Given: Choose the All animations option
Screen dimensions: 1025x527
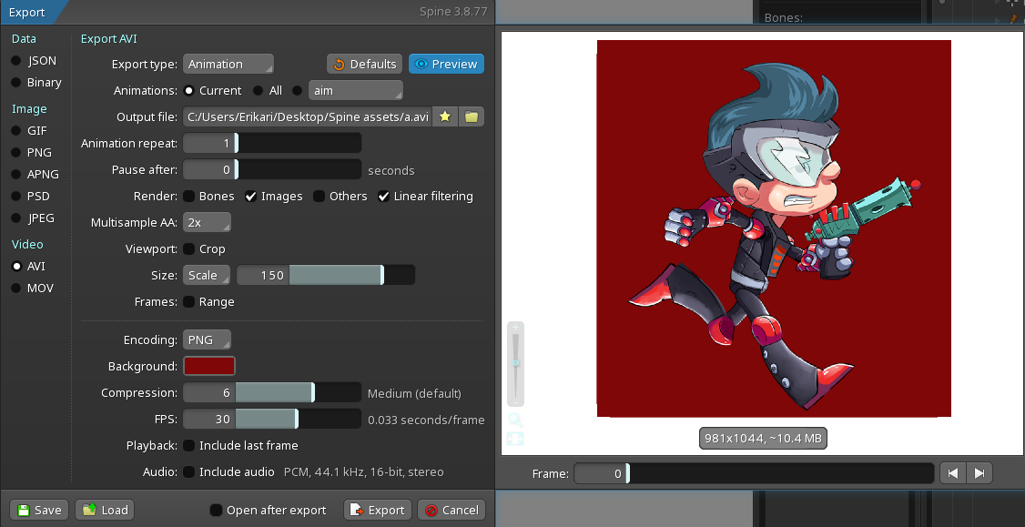Looking at the screenshot, I should (259, 91).
